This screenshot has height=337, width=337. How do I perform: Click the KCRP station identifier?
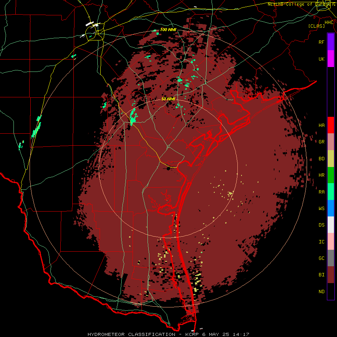click(192, 334)
